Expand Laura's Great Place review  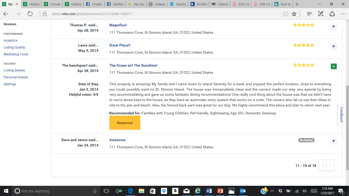334,46
